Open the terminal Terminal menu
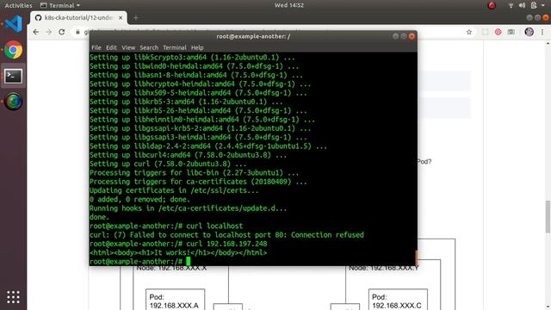This screenshot has width=551, height=310. click(x=175, y=47)
